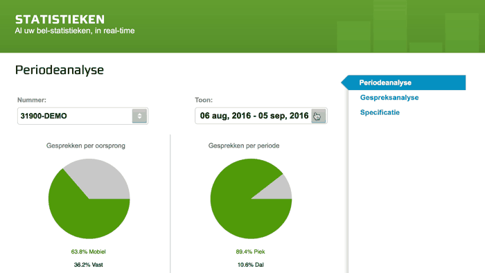Open the Specificatie link
The width and height of the screenshot is (485, 273).
pyautogui.click(x=380, y=112)
